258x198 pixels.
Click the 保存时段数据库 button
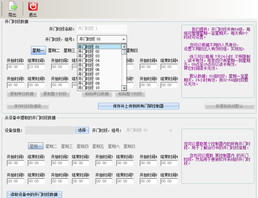28,106
